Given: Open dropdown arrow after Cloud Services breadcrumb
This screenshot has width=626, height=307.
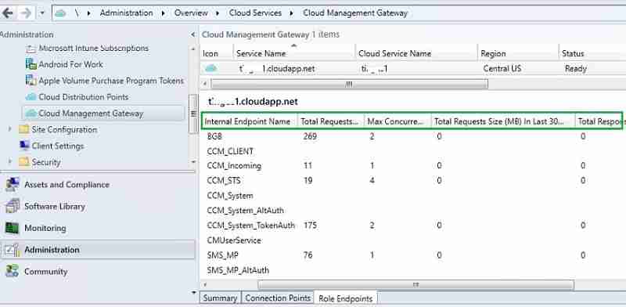Looking at the screenshot, I should tap(292, 13).
